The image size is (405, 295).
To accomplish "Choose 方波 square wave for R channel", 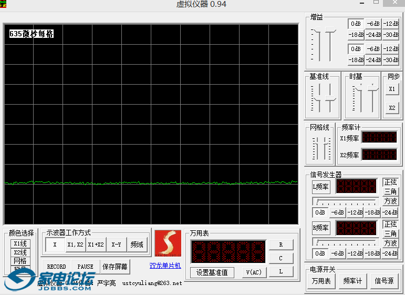I will click(390, 243).
